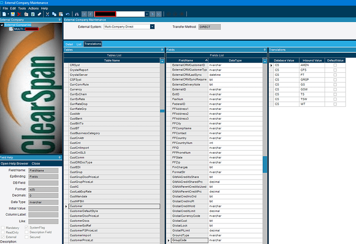
Task: Tick DefaultValue checkbox for GRSP row
Action: [335, 79]
